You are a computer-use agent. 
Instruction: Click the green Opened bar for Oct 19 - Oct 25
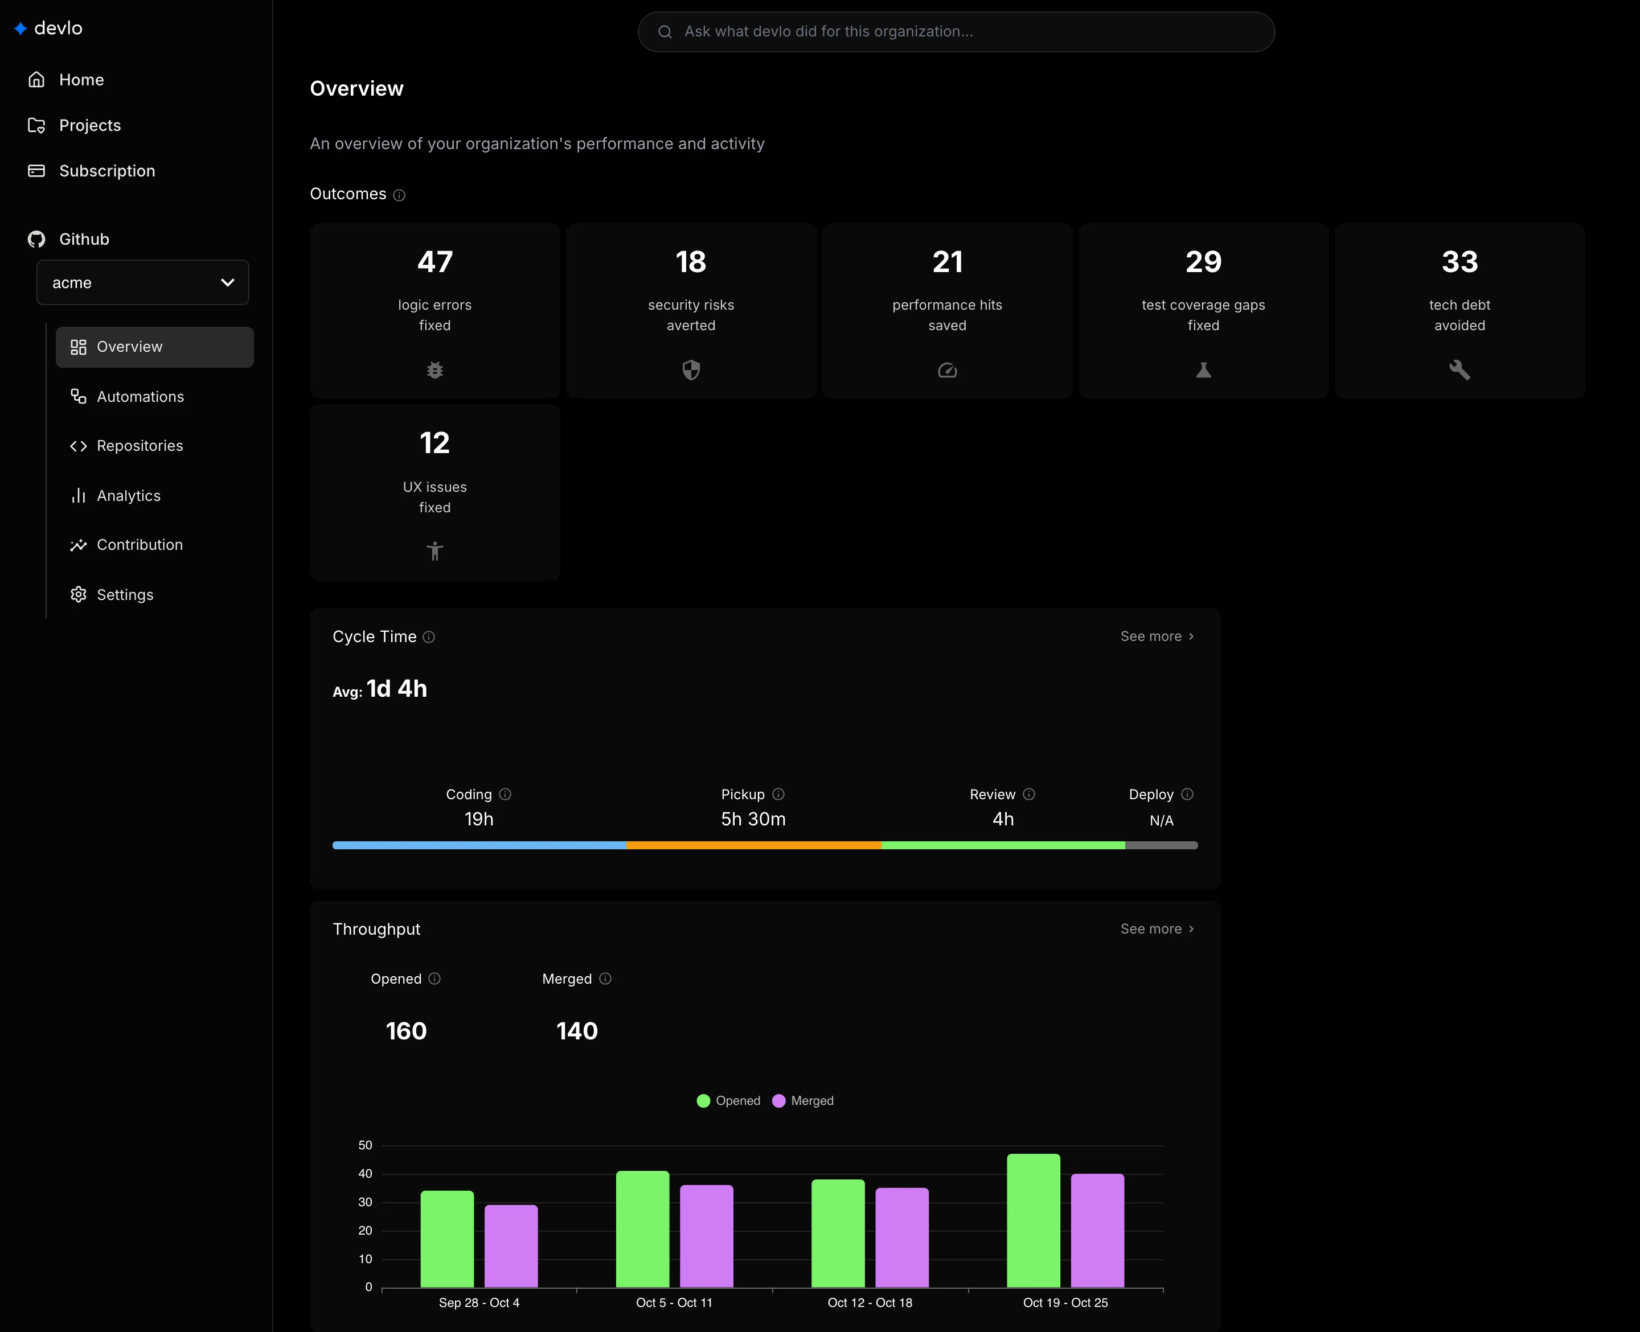1033,1220
